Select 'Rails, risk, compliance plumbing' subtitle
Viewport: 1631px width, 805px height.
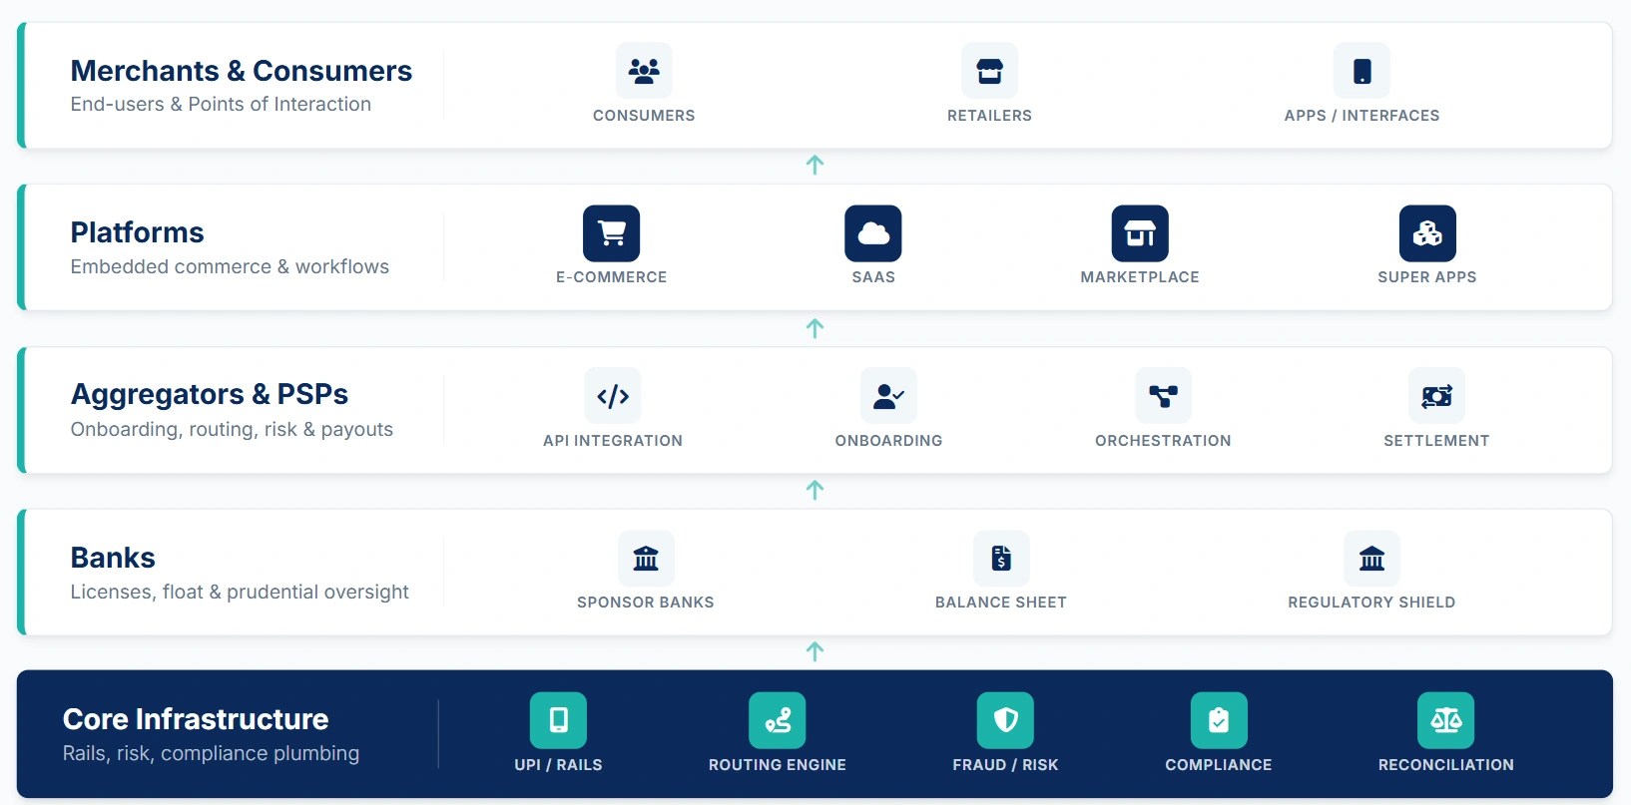tap(211, 753)
